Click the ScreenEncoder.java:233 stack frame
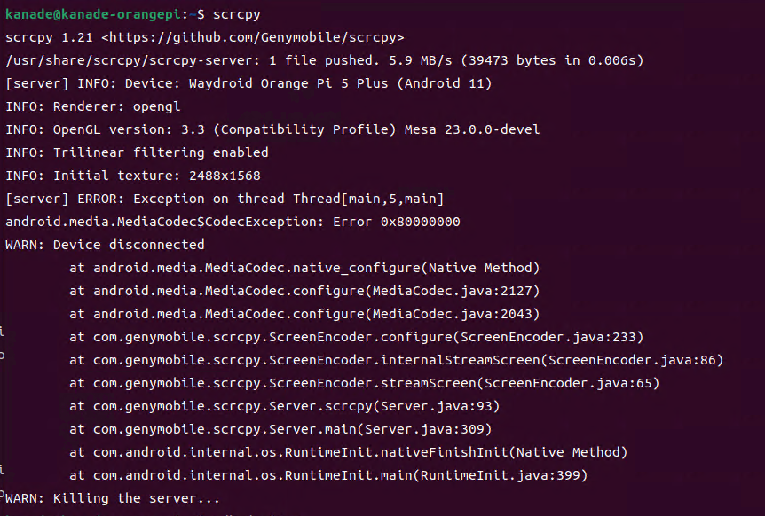The image size is (765, 516). [x=356, y=337]
